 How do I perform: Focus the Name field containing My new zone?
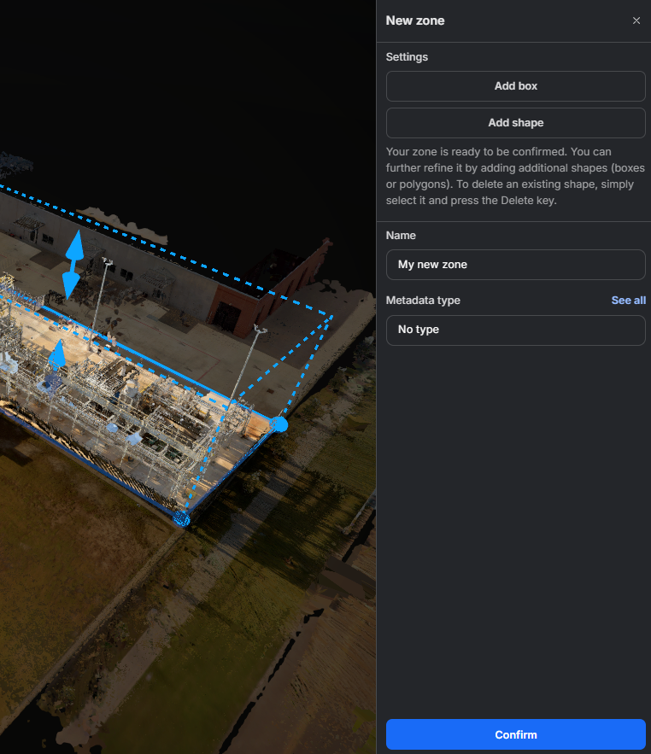(x=515, y=265)
